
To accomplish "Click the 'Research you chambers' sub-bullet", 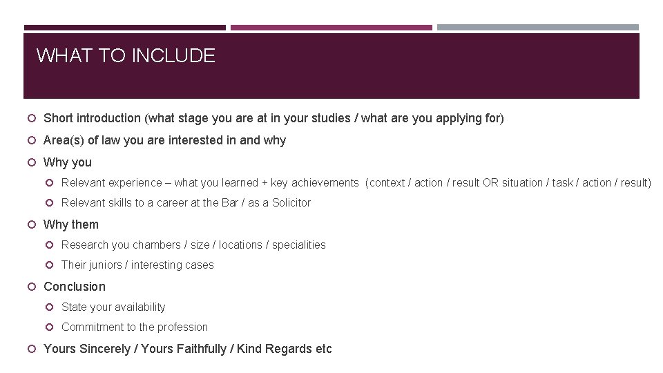I will pos(193,245).
